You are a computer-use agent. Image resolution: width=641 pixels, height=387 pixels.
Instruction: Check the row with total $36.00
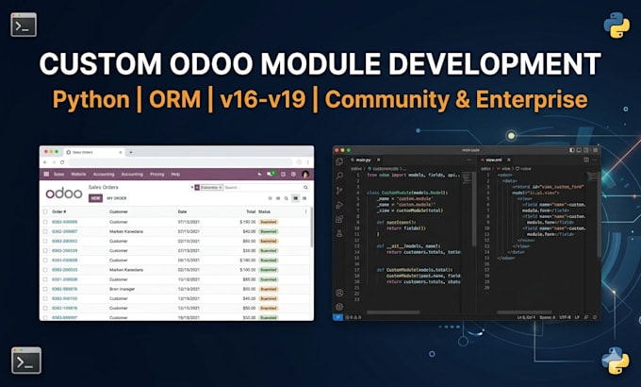tap(45, 251)
